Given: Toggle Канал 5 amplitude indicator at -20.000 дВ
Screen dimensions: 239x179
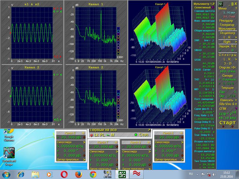Looking at the screenshot, I should (x=84, y=137).
